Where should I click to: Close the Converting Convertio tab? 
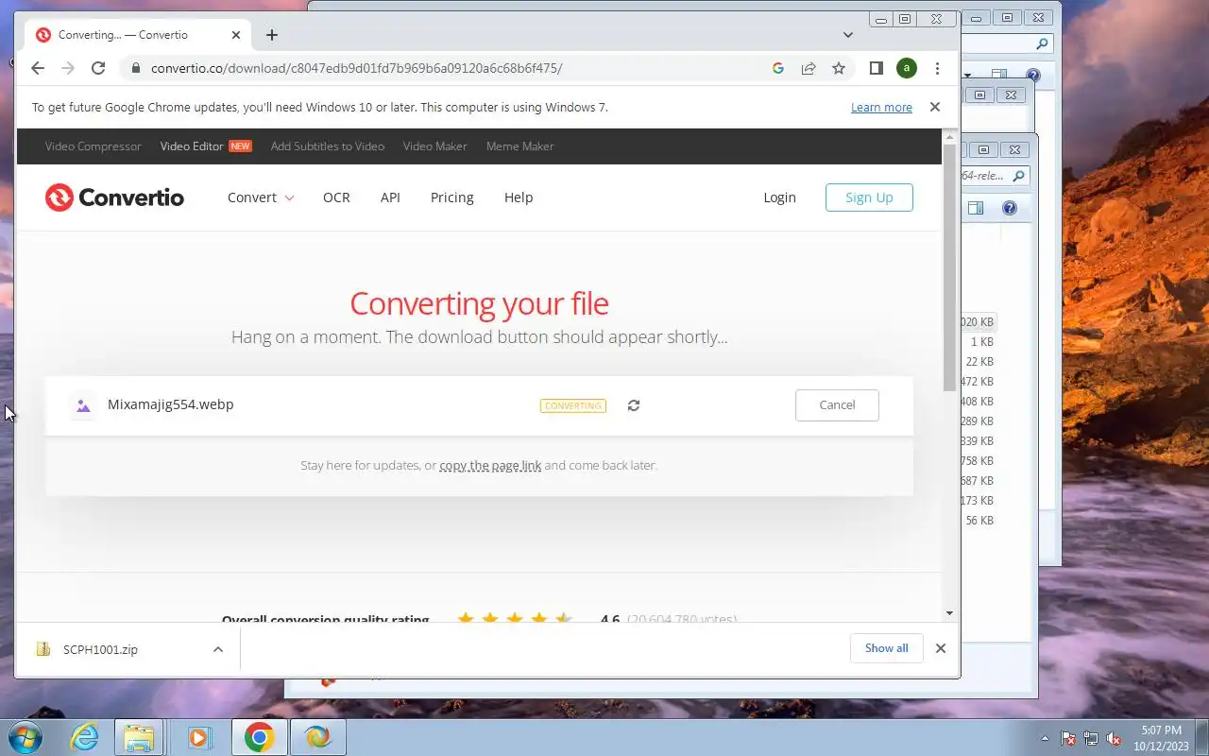tap(236, 35)
